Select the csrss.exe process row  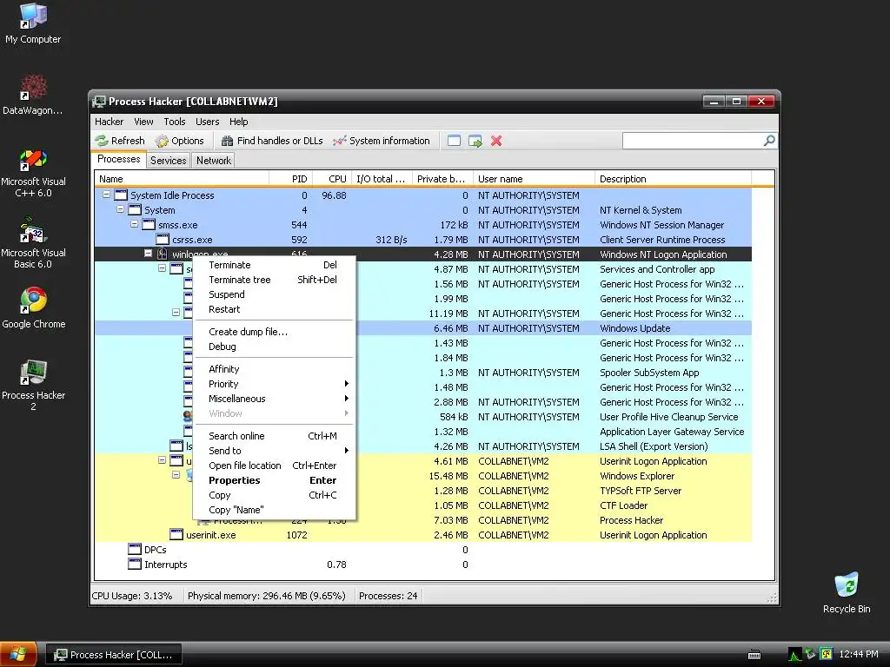423,240
